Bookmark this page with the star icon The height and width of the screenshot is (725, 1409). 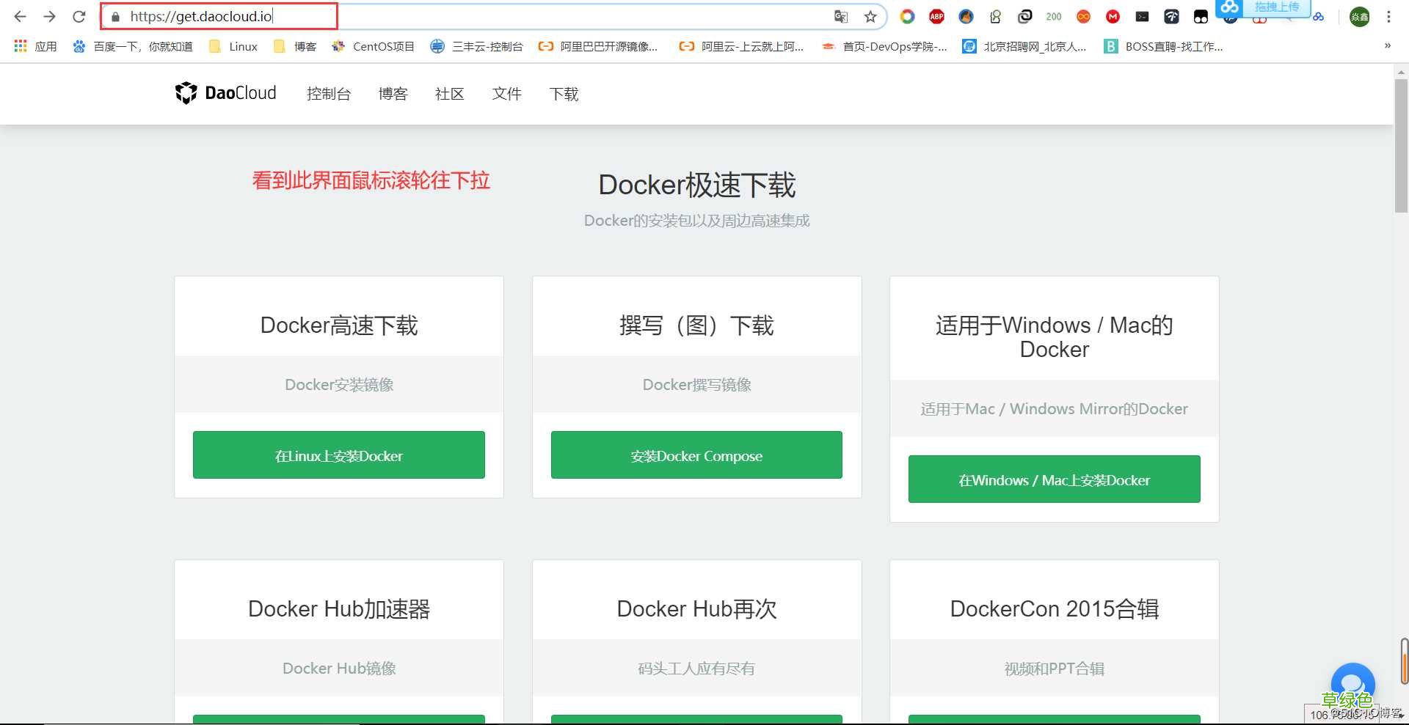[x=870, y=16]
